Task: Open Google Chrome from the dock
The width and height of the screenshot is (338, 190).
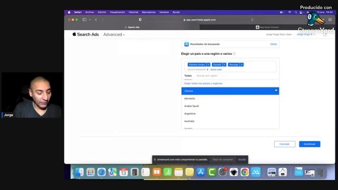Action: click(245, 172)
